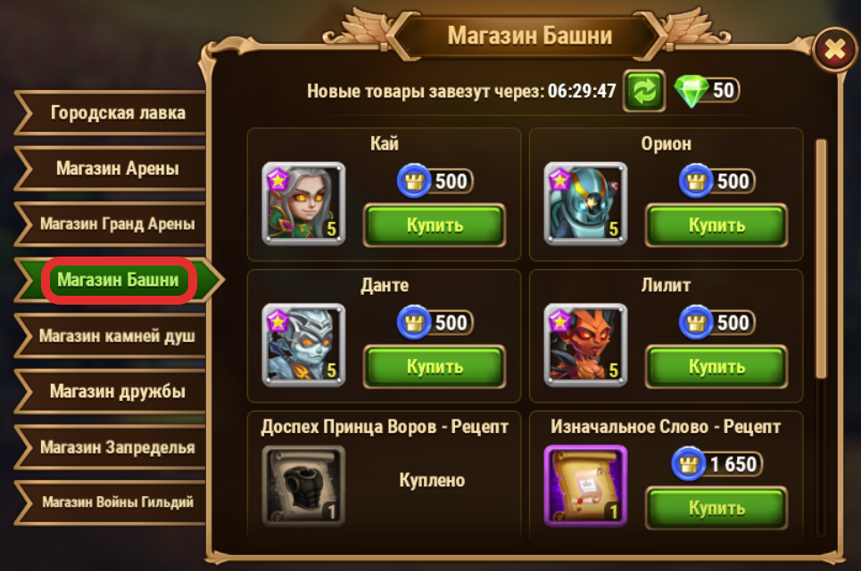Select the Данте hero portrait

click(x=303, y=345)
